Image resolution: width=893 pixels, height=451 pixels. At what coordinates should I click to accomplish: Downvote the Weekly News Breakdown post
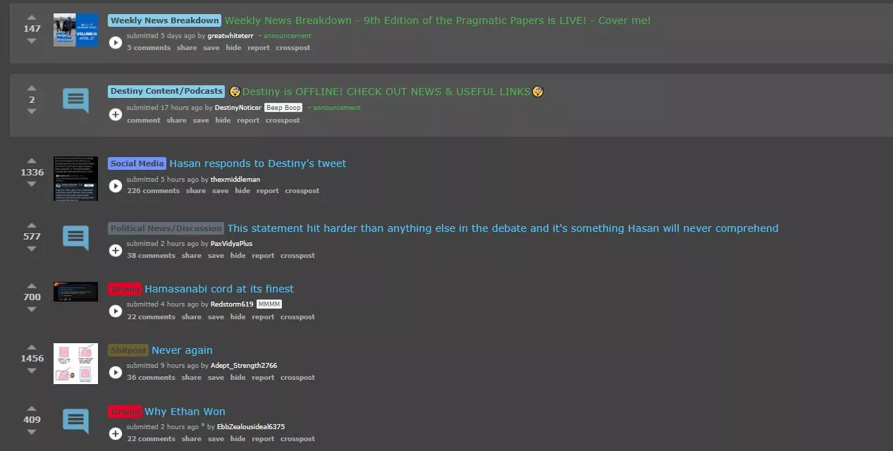tap(32, 41)
